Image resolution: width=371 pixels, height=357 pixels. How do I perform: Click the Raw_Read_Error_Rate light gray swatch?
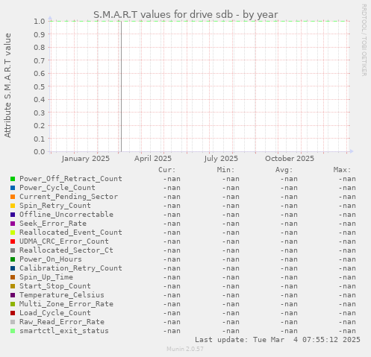coord(13,322)
